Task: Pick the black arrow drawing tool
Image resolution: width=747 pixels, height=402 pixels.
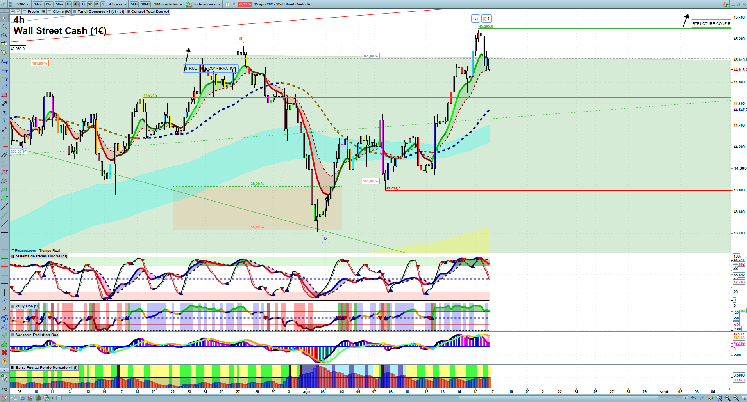Action: click(x=4, y=104)
